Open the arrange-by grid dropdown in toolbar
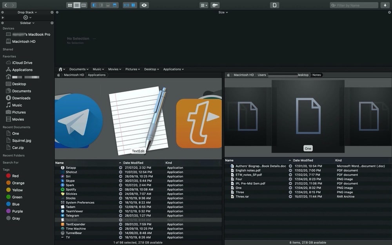The width and height of the screenshot is (392, 245). [x=204, y=5]
